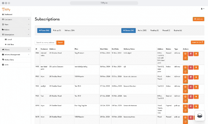Screen dimensions: 208x124
Task: Edit the Veg Premium subscription
Action: point(185,54)
